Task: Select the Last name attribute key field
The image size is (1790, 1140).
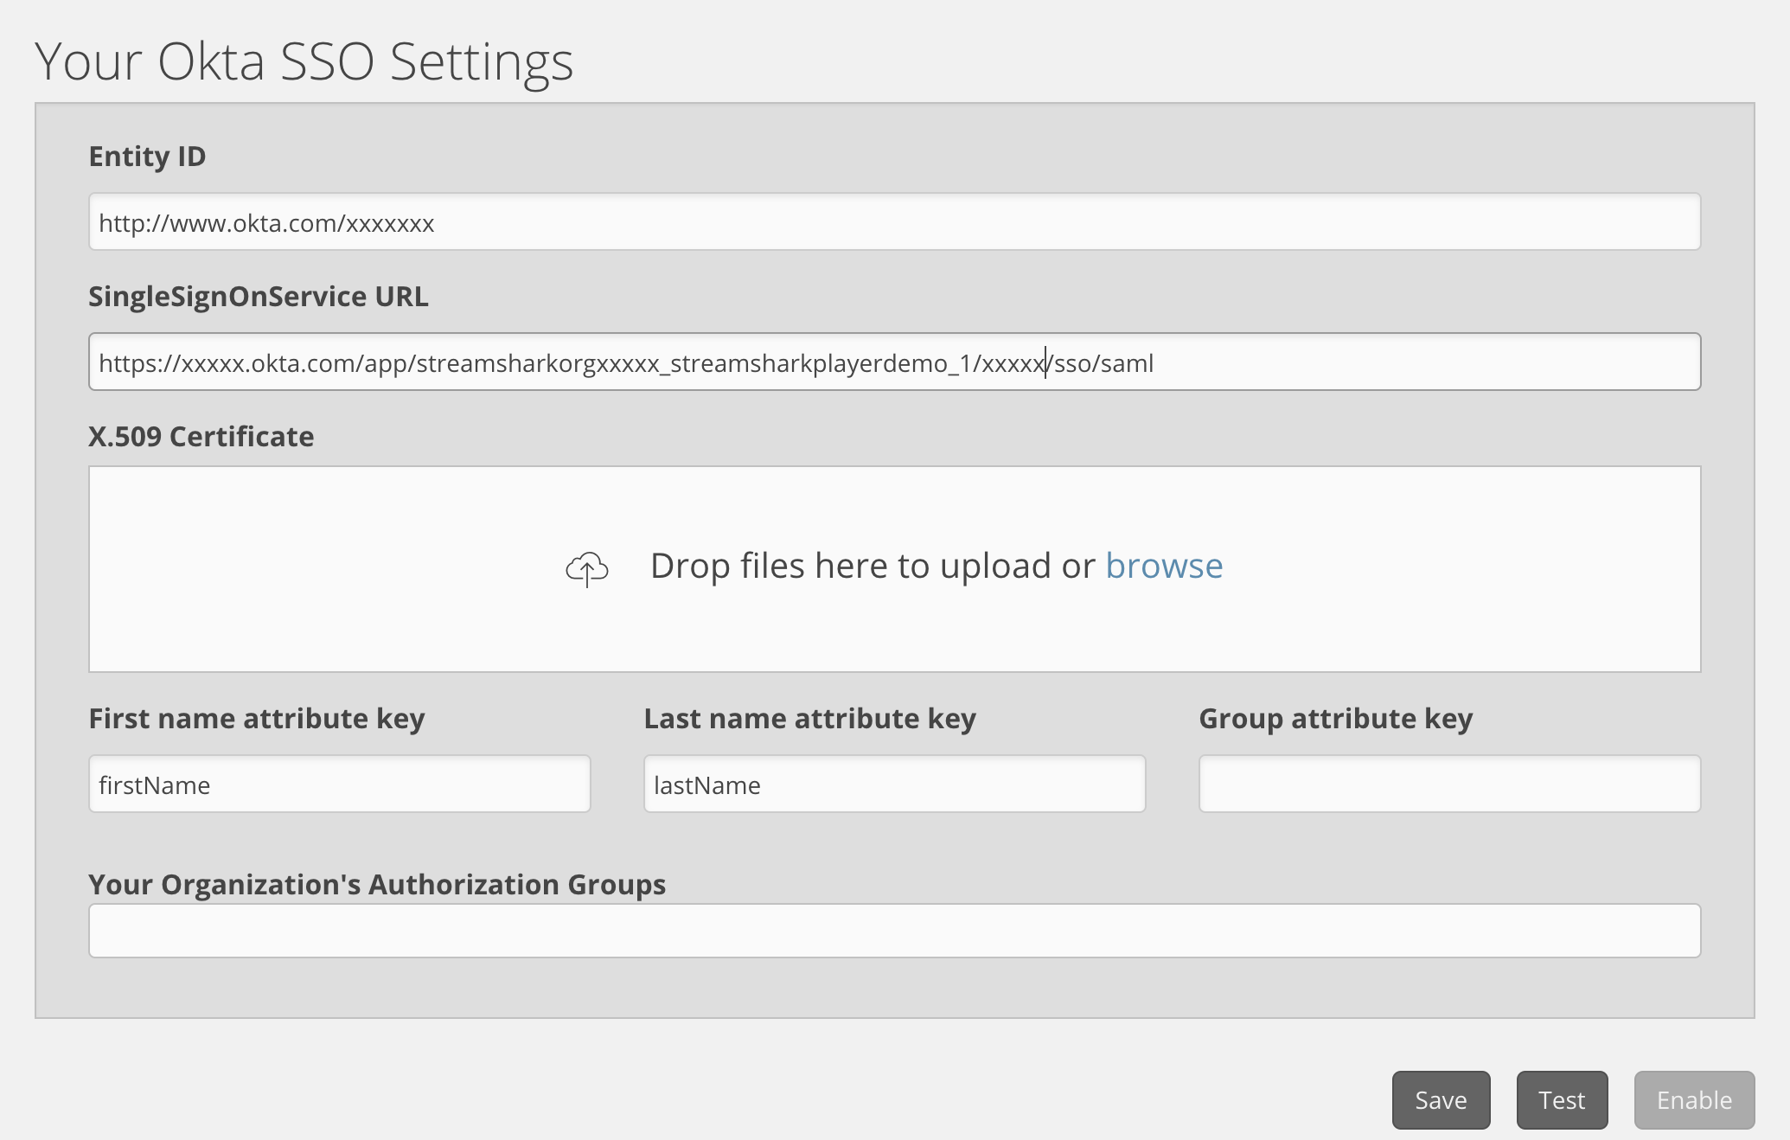Action: click(894, 784)
